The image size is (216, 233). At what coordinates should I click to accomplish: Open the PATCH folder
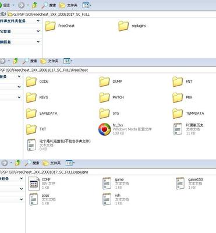coord(112,97)
